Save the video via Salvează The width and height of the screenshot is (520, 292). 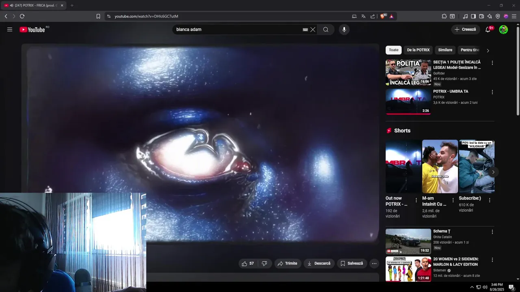(x=352, y=264)
